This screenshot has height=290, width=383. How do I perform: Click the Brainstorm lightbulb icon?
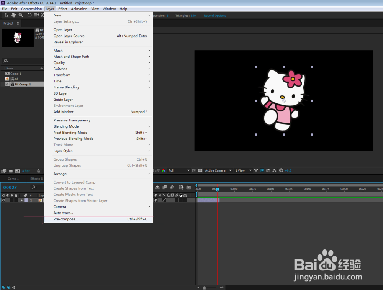(181, 187)
